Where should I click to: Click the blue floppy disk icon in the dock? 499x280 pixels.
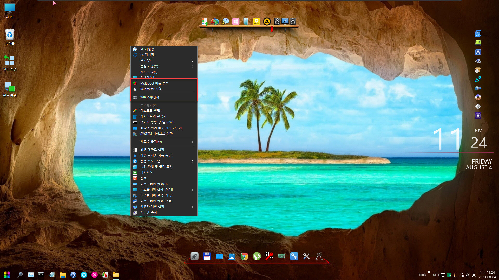(207, 256)
